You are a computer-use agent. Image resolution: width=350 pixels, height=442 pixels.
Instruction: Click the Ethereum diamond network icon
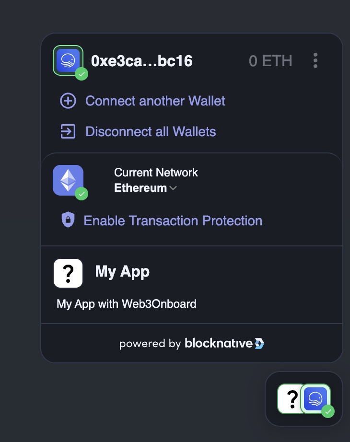click(68, 180)
